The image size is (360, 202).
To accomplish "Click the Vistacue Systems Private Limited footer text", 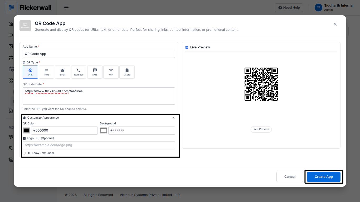I will click(x=150, y=195).
